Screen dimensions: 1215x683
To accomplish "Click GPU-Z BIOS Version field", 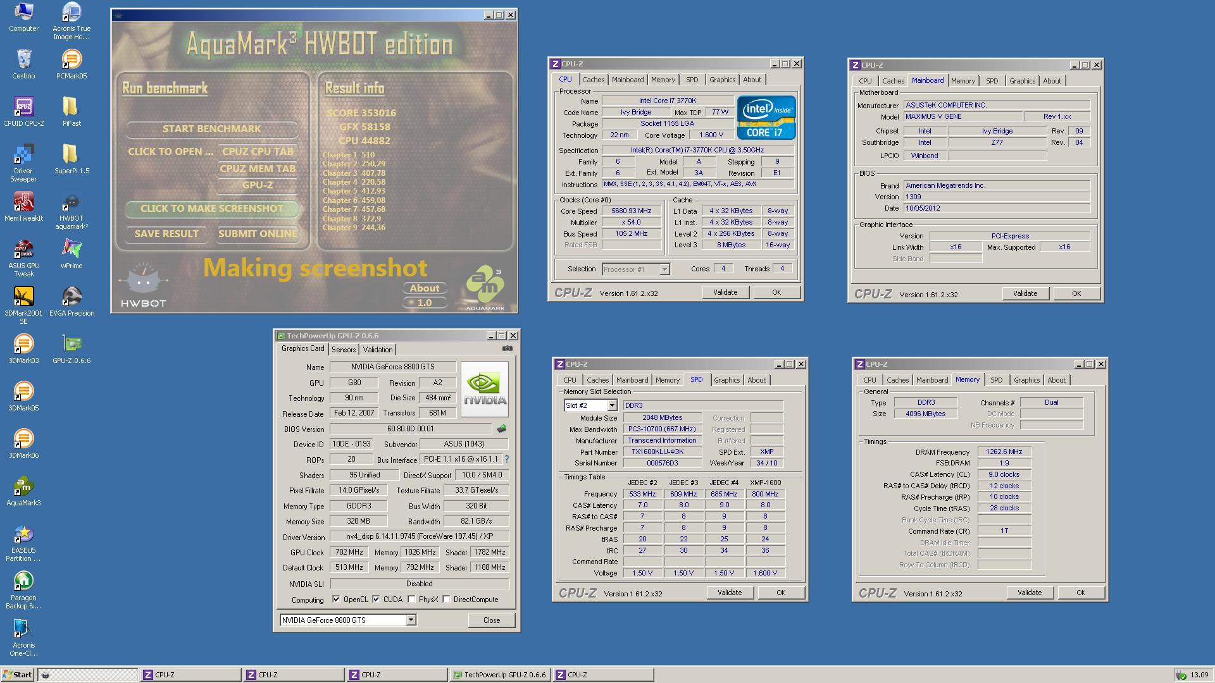I will point(411,429).
